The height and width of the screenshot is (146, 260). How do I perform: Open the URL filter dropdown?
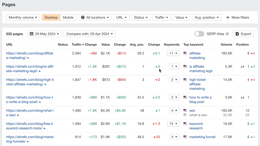pyautogui.click(x=121, y=18)
